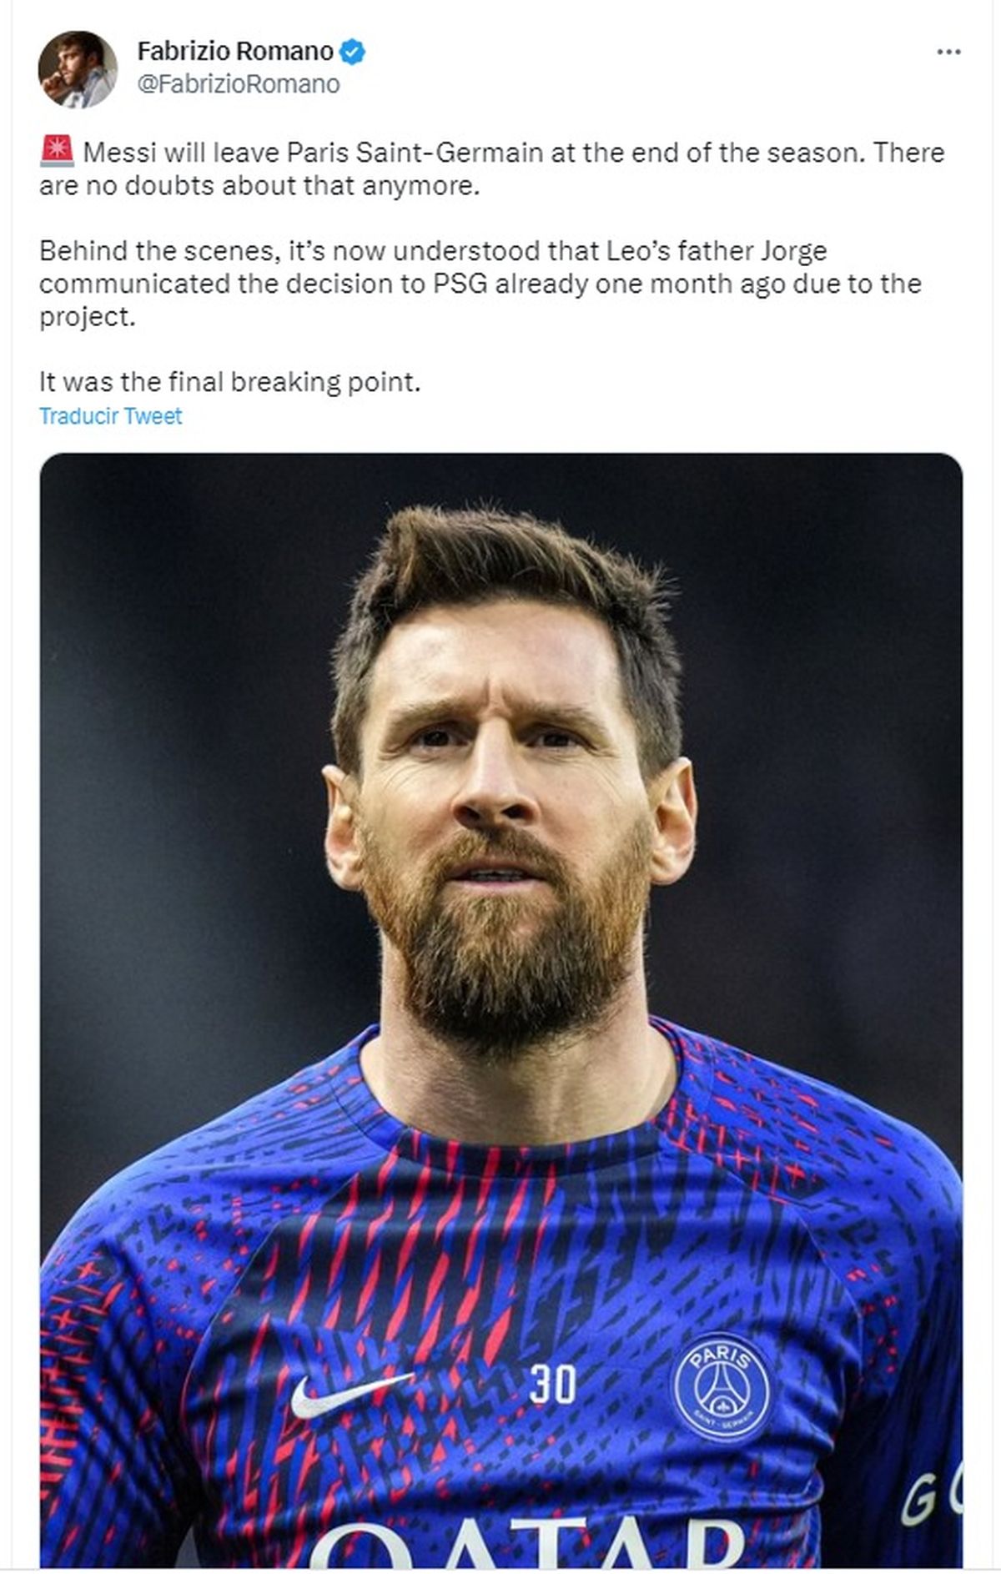
Task: Click the "It was the final breaking point." line
Action: (229, 382)
